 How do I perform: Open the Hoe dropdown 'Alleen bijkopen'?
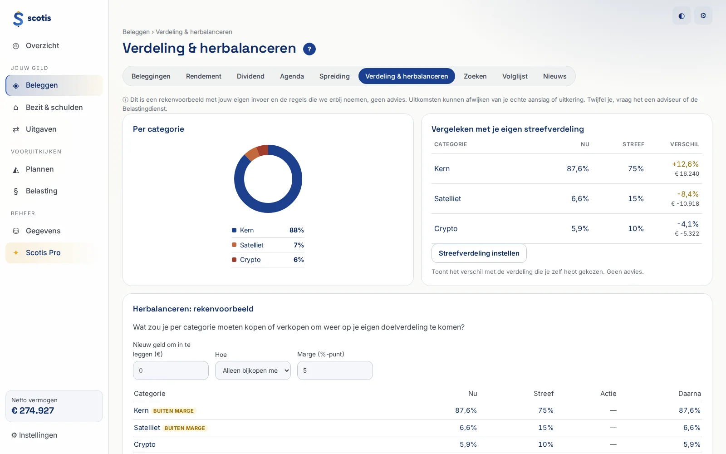[x=253, y=370]
